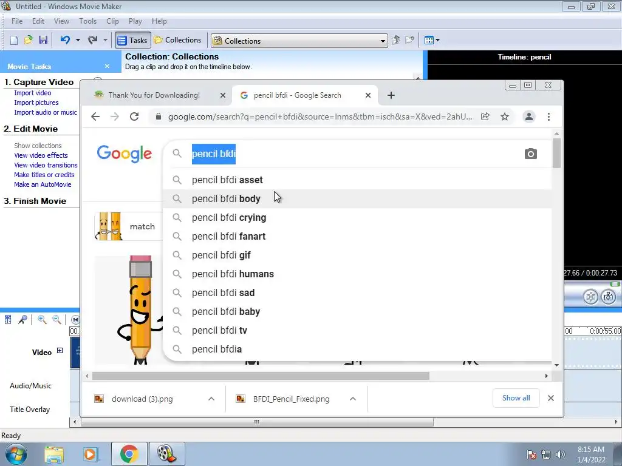Viewport: 622px width, 466px height.
Task: Open Chrome's three-dot menu
Action: coord(549,116)
